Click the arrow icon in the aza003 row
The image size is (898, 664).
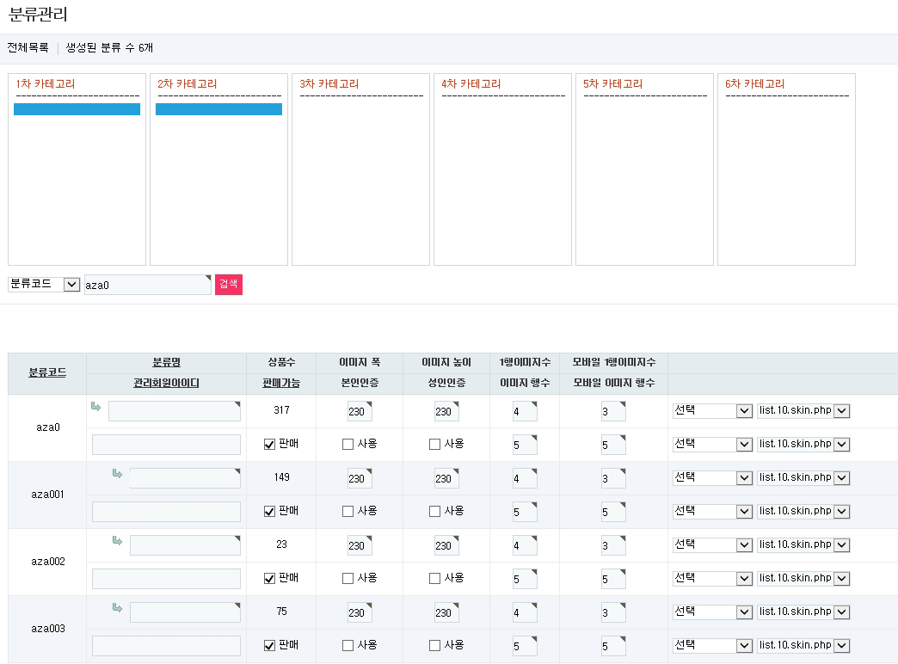pos(117,608)
